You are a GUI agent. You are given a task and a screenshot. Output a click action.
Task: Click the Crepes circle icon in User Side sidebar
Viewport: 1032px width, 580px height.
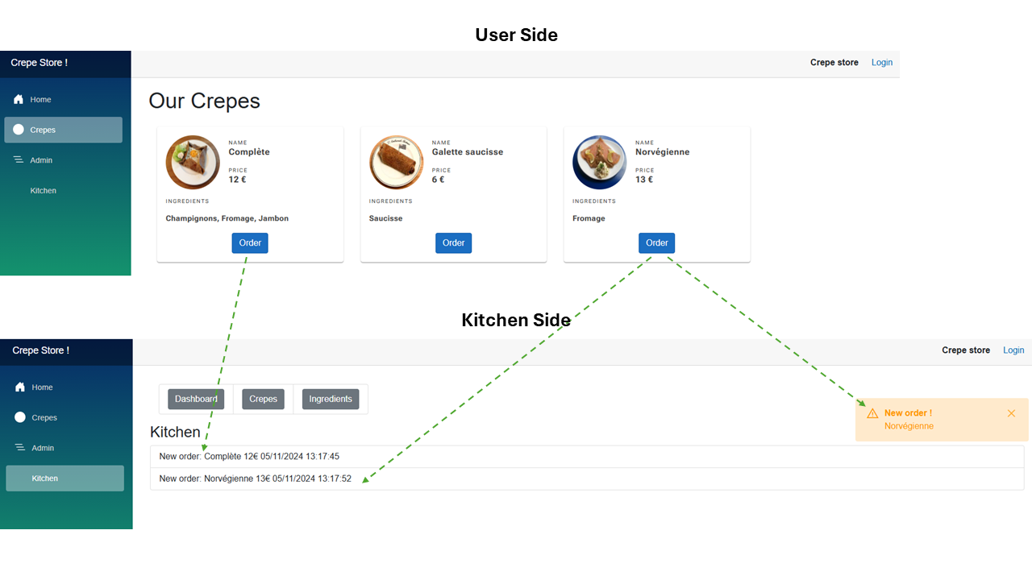point(19,130)
